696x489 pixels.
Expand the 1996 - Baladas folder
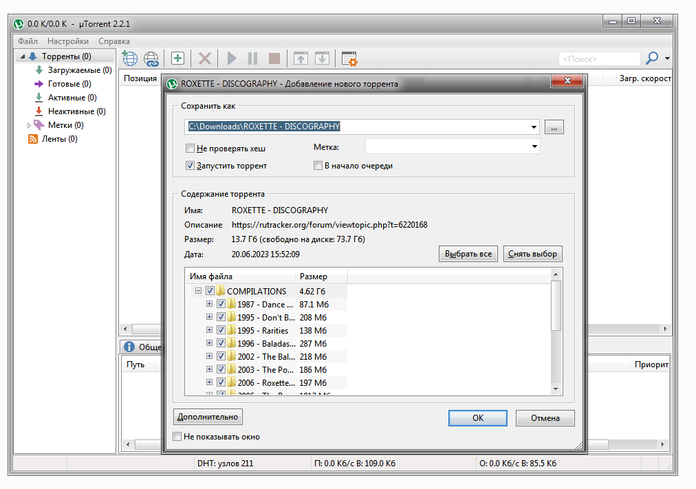tap(209, 343)
